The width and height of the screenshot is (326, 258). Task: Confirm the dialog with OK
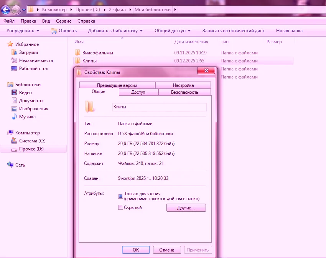coord(136,250)
